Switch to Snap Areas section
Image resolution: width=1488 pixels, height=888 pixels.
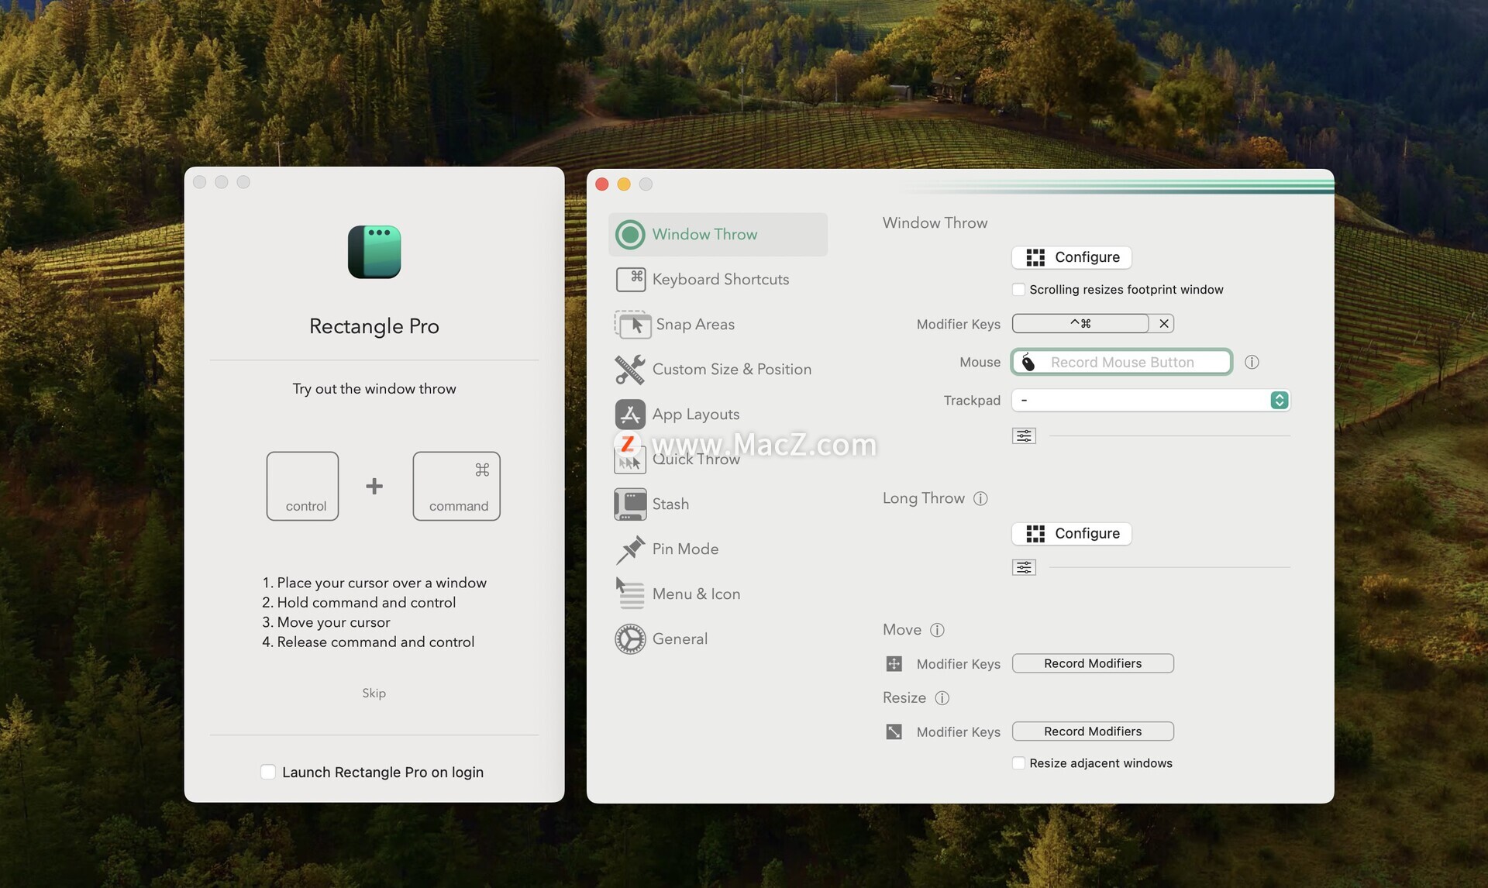[695, 324]
